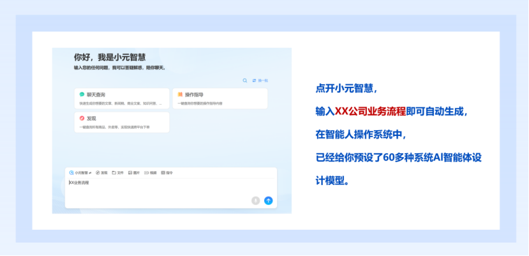Click the 换一批 refresh icon
529x256 pixels.
(x=254, y=80)
